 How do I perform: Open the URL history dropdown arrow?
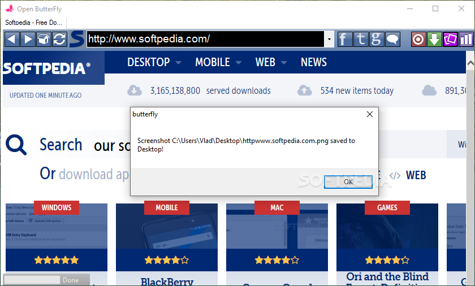[x=329, y=39]
